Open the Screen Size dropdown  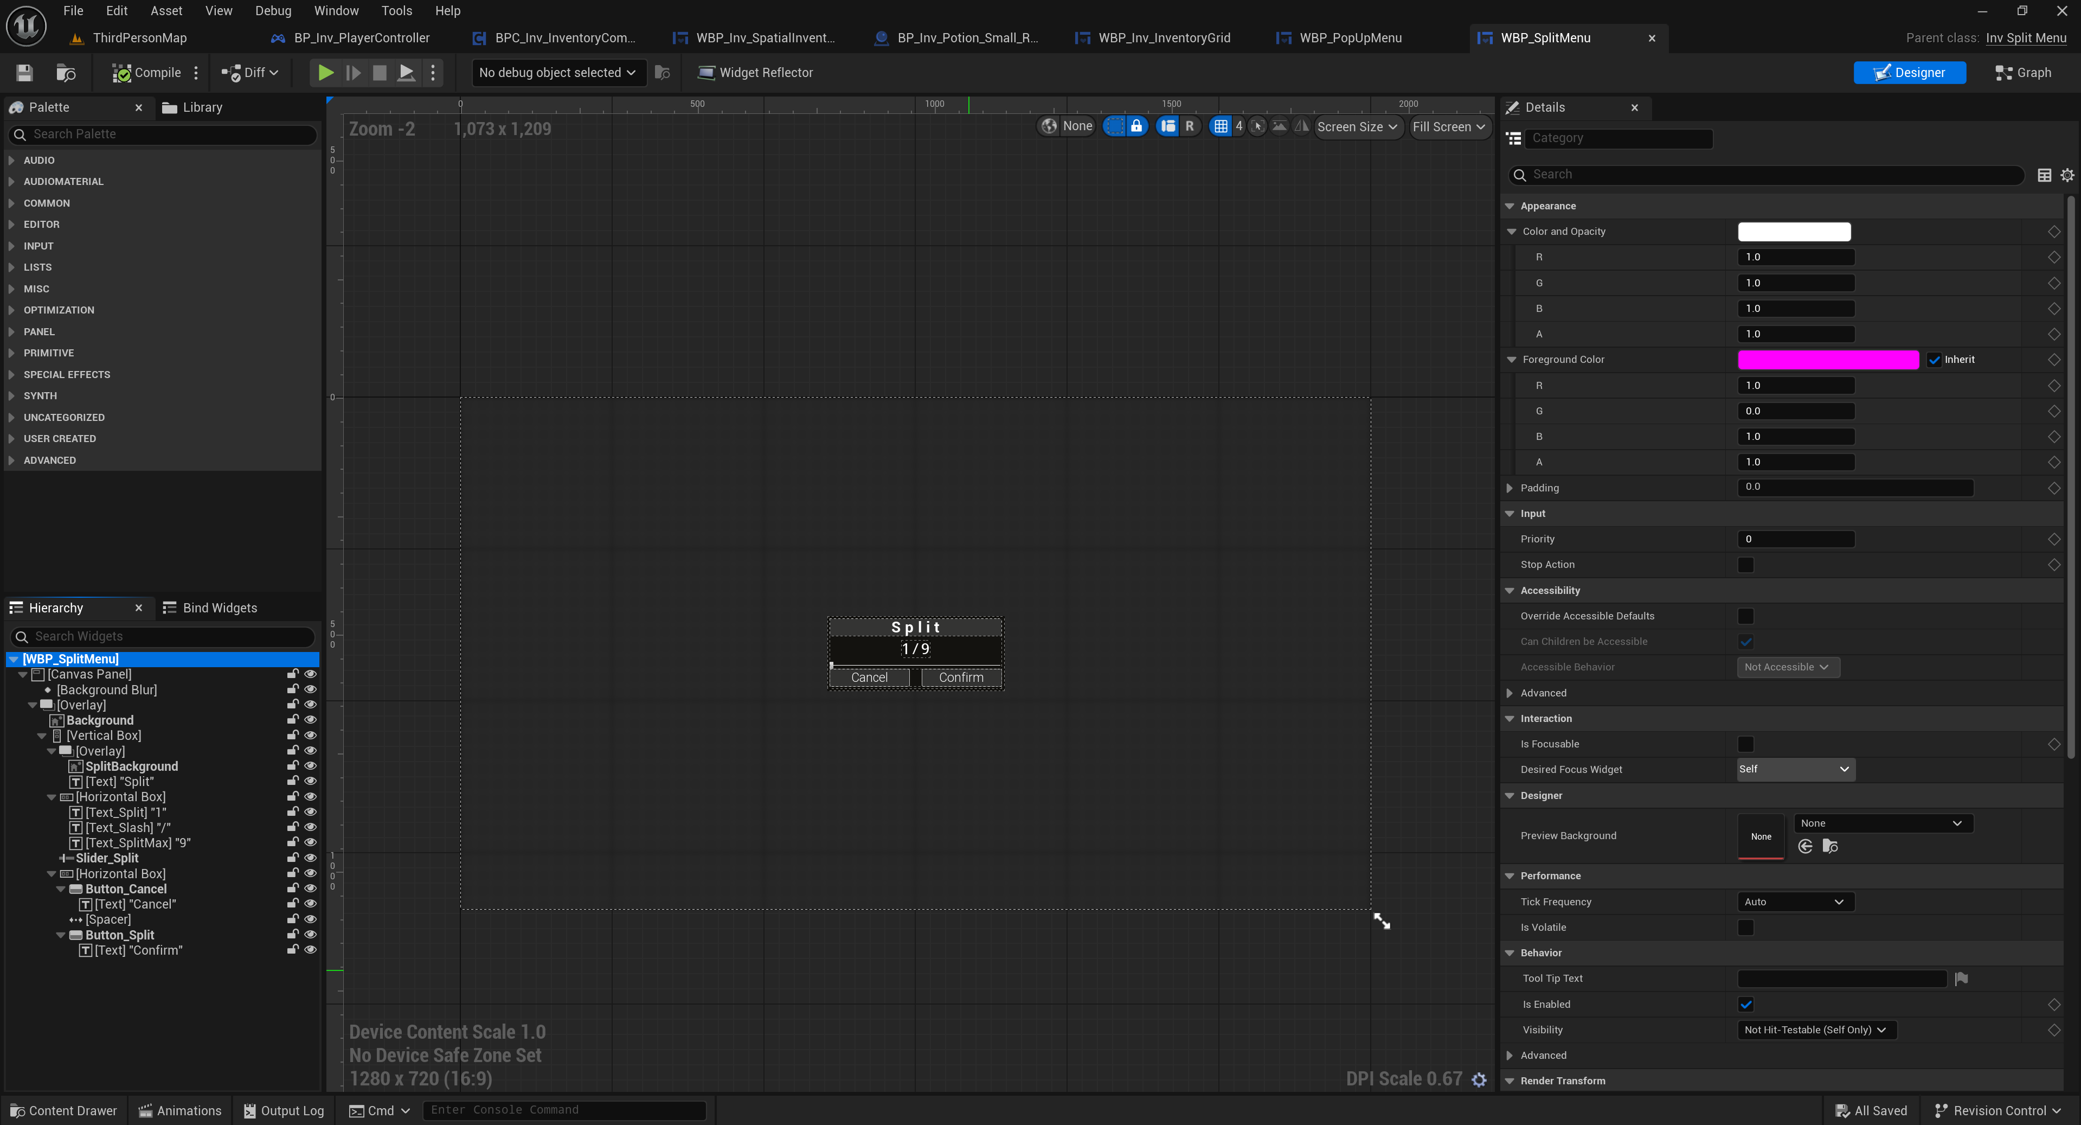1357,127
